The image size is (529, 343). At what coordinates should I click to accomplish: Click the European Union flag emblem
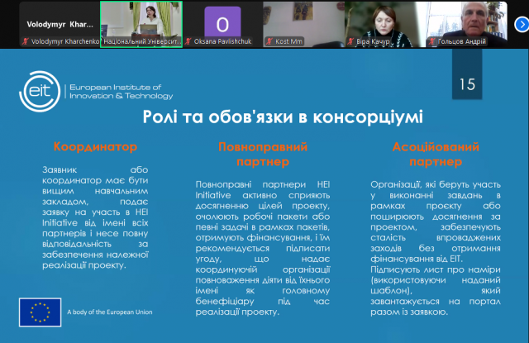click(x=41, y=312)
